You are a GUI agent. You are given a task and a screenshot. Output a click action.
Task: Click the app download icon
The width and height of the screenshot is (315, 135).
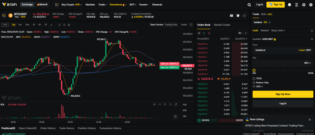[297, 5]
